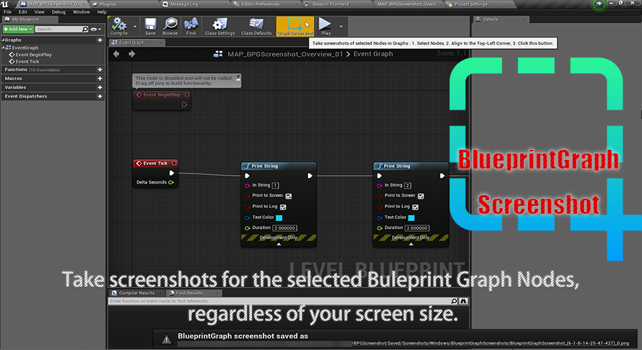Open the Debug menu
The width and height of the screenshot is (642, 350).
59,12
